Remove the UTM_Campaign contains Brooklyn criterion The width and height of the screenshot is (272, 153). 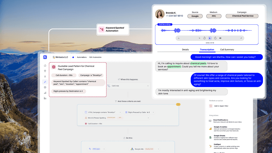tap(120, 112)
